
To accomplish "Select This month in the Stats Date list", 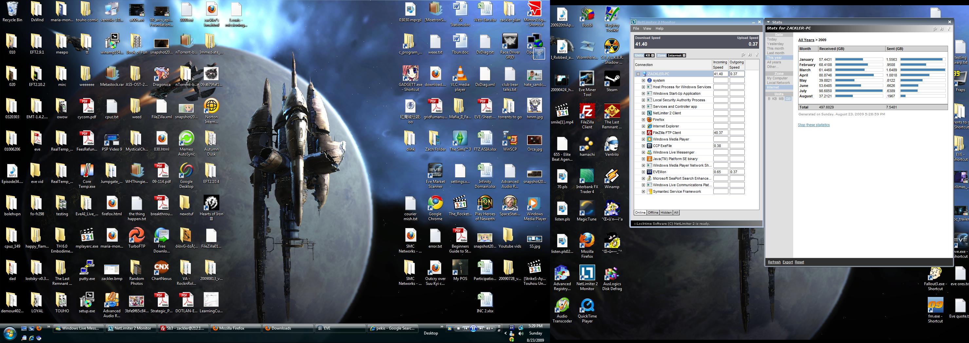I will (x=776, y=48).
